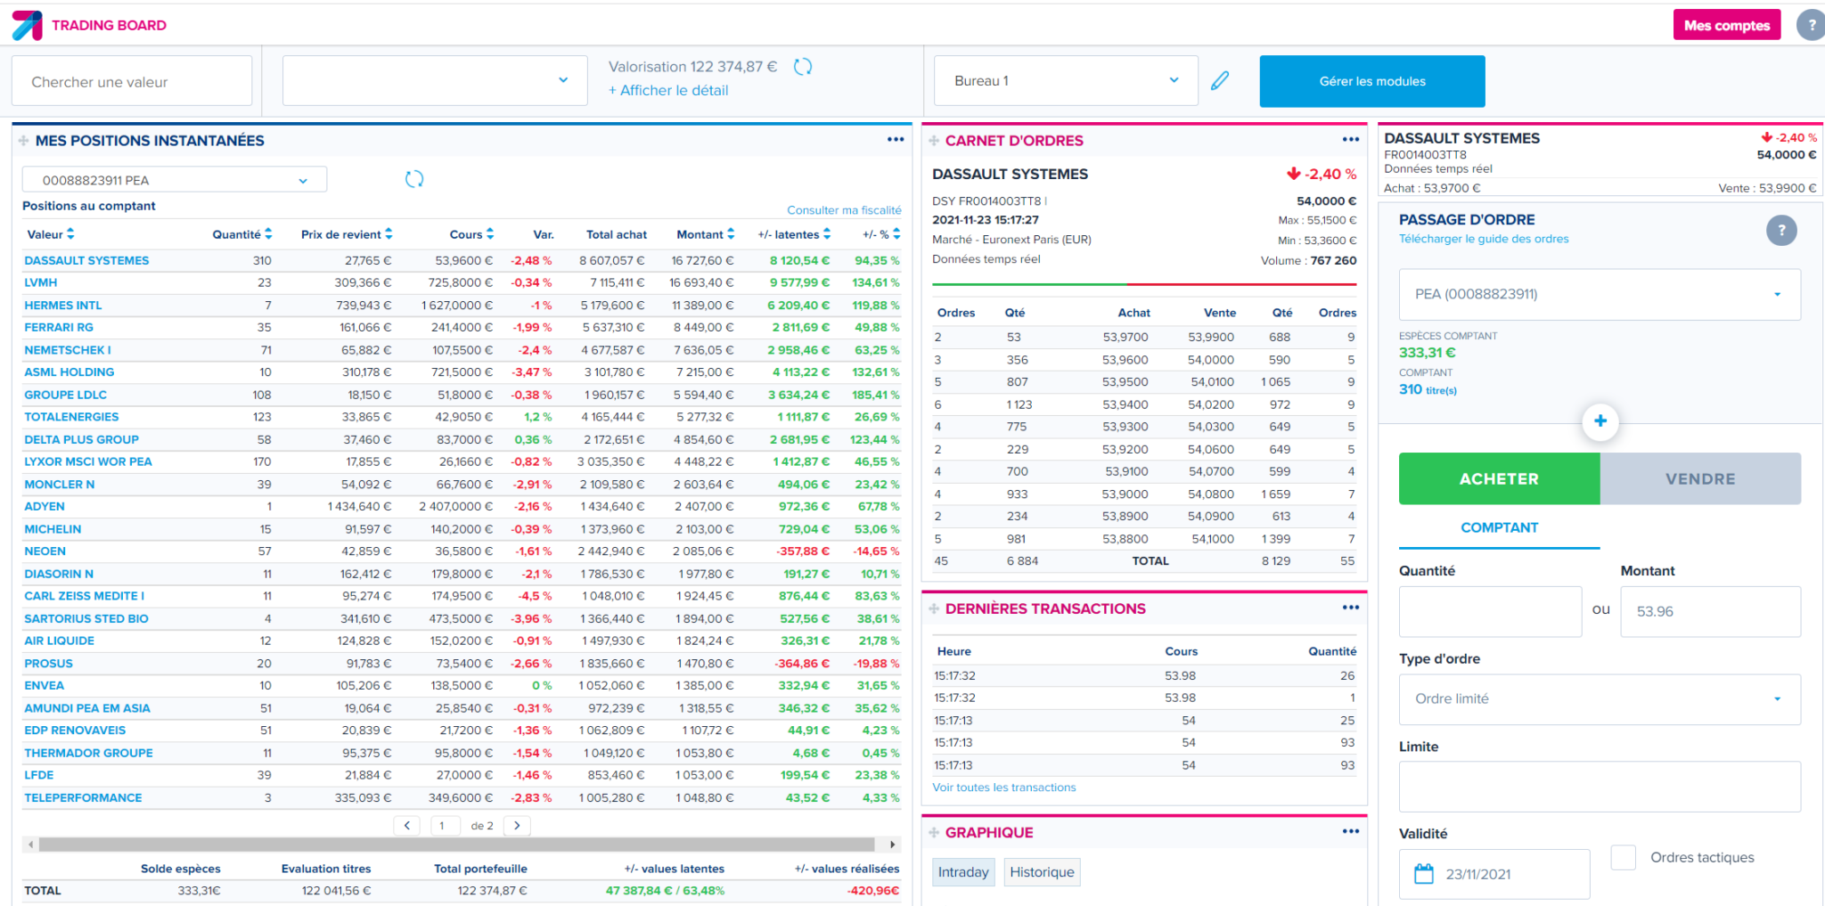Select the Intraday chart tab
Screen dimensions: 1825x906
[x=962, y=872]
